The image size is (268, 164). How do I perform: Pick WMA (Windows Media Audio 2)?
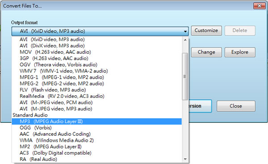pos(97,140)
